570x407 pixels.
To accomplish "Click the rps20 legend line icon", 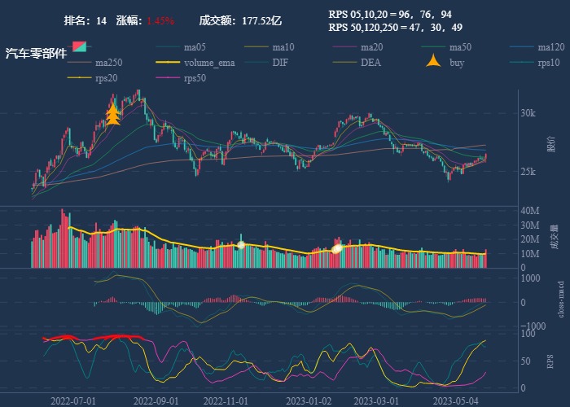I will pos(80,78).
